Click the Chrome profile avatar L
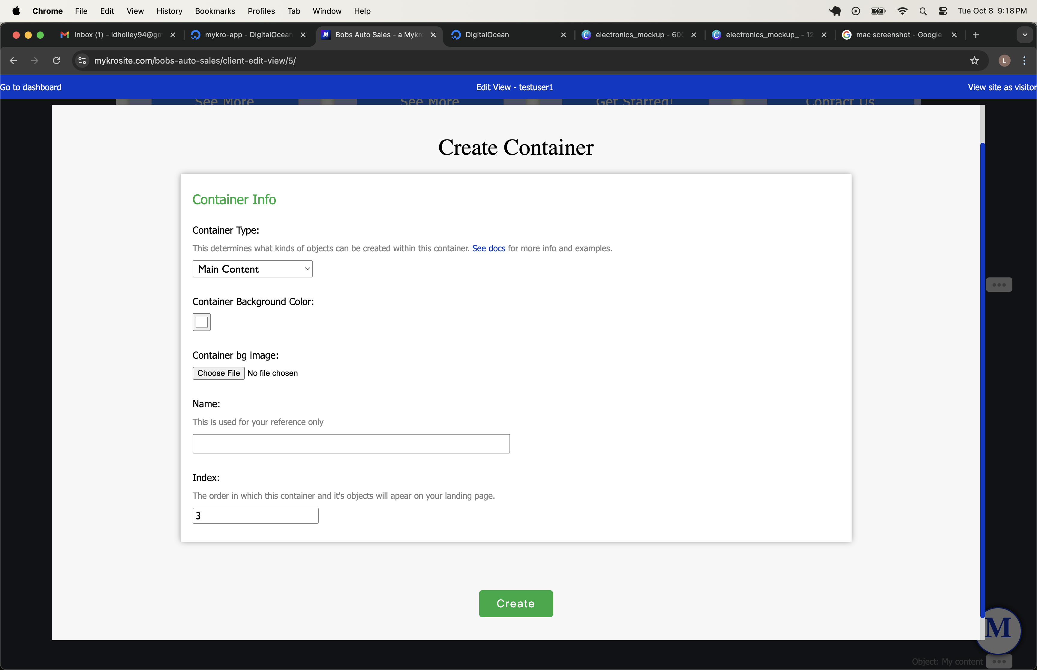The height and width of the screenshot is (670, 1037). 1004,61
